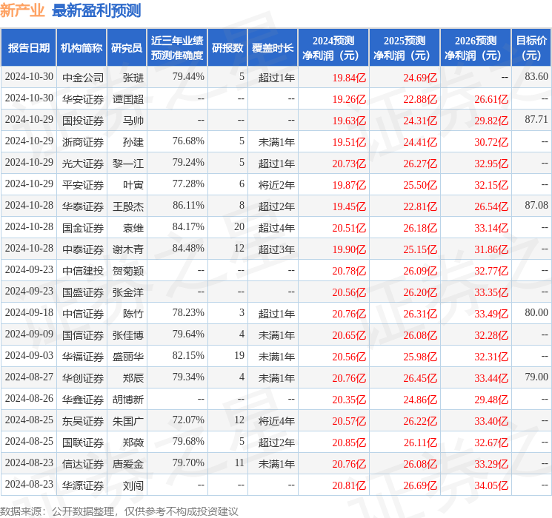Click 2026 forecast 30.72亿

coord(491,142)
